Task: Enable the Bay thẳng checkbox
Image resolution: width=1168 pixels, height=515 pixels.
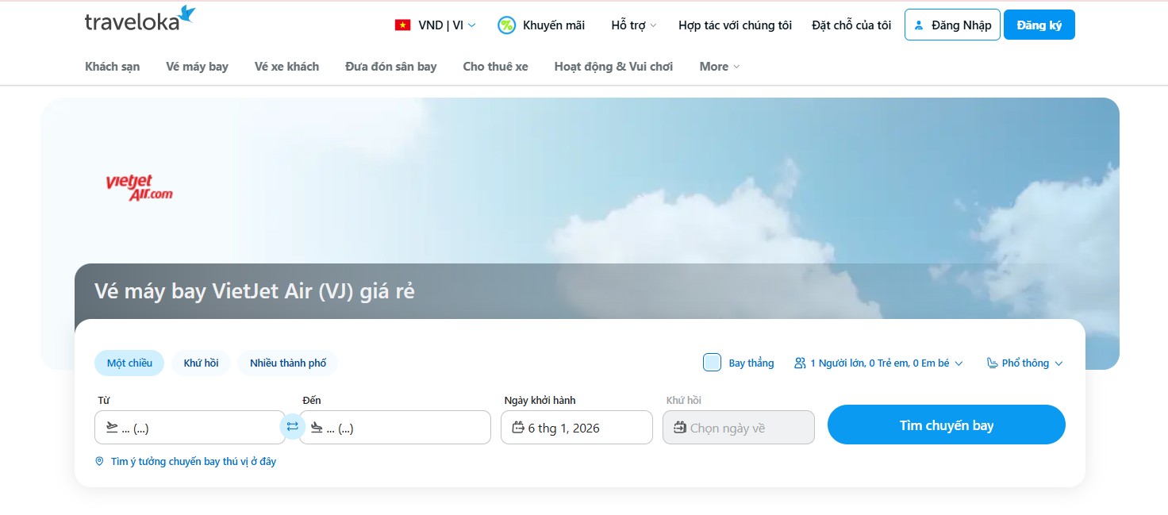Action: pyautogui.click(x=712, y=363)
